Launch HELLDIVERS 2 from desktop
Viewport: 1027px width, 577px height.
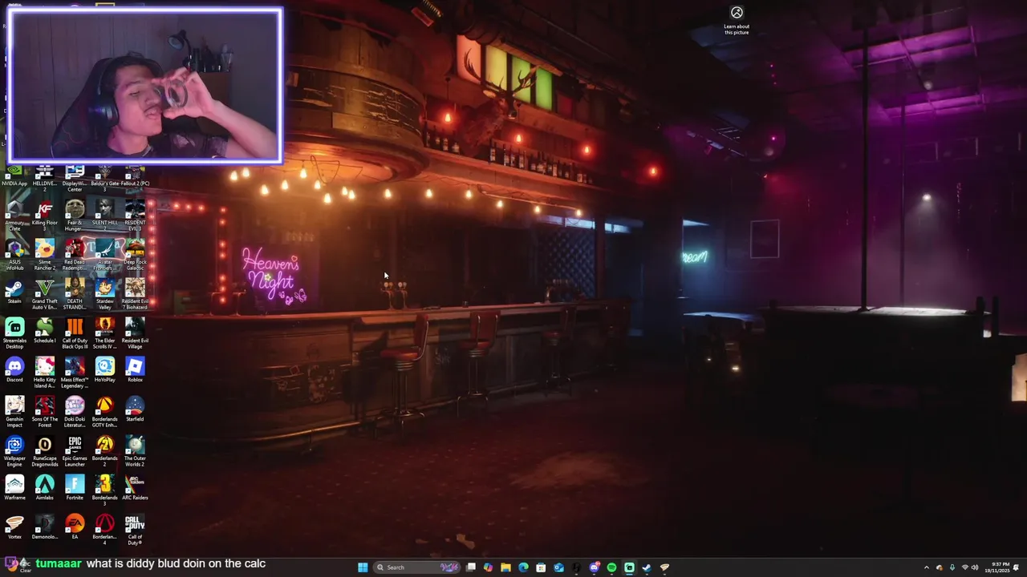[x=44, y=178]
